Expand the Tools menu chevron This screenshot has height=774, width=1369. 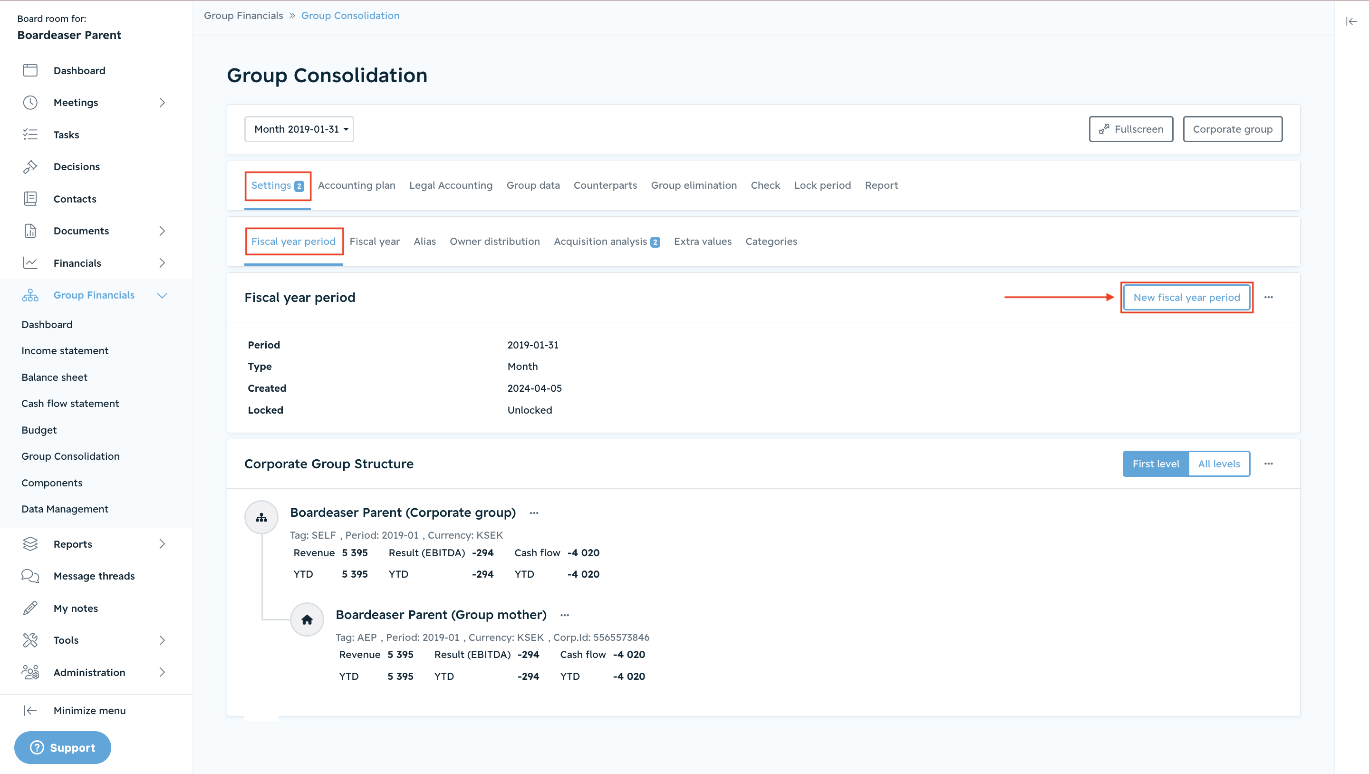pos(162,640)
